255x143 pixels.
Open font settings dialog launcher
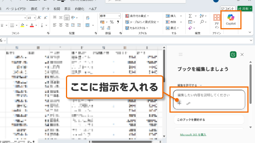[x=48, y=33]
